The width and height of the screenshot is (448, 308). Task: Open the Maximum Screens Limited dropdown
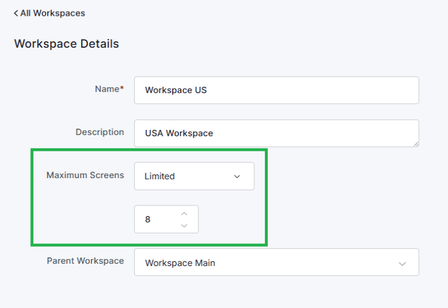tap(194, 176)
